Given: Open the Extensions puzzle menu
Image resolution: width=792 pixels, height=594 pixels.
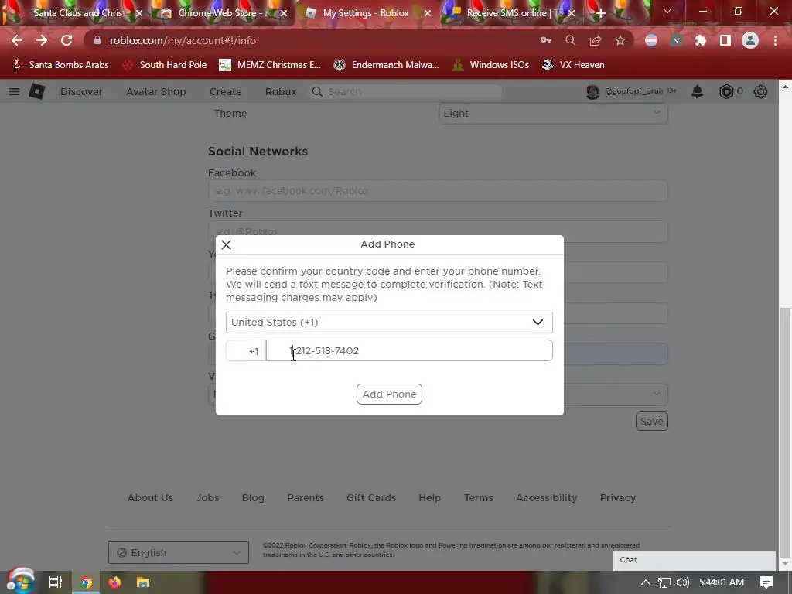Looking at the screenshot, I should [x=701, y=40].
